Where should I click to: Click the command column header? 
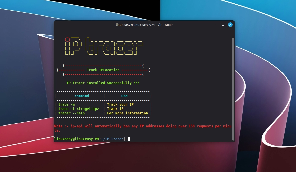[81, 96]
